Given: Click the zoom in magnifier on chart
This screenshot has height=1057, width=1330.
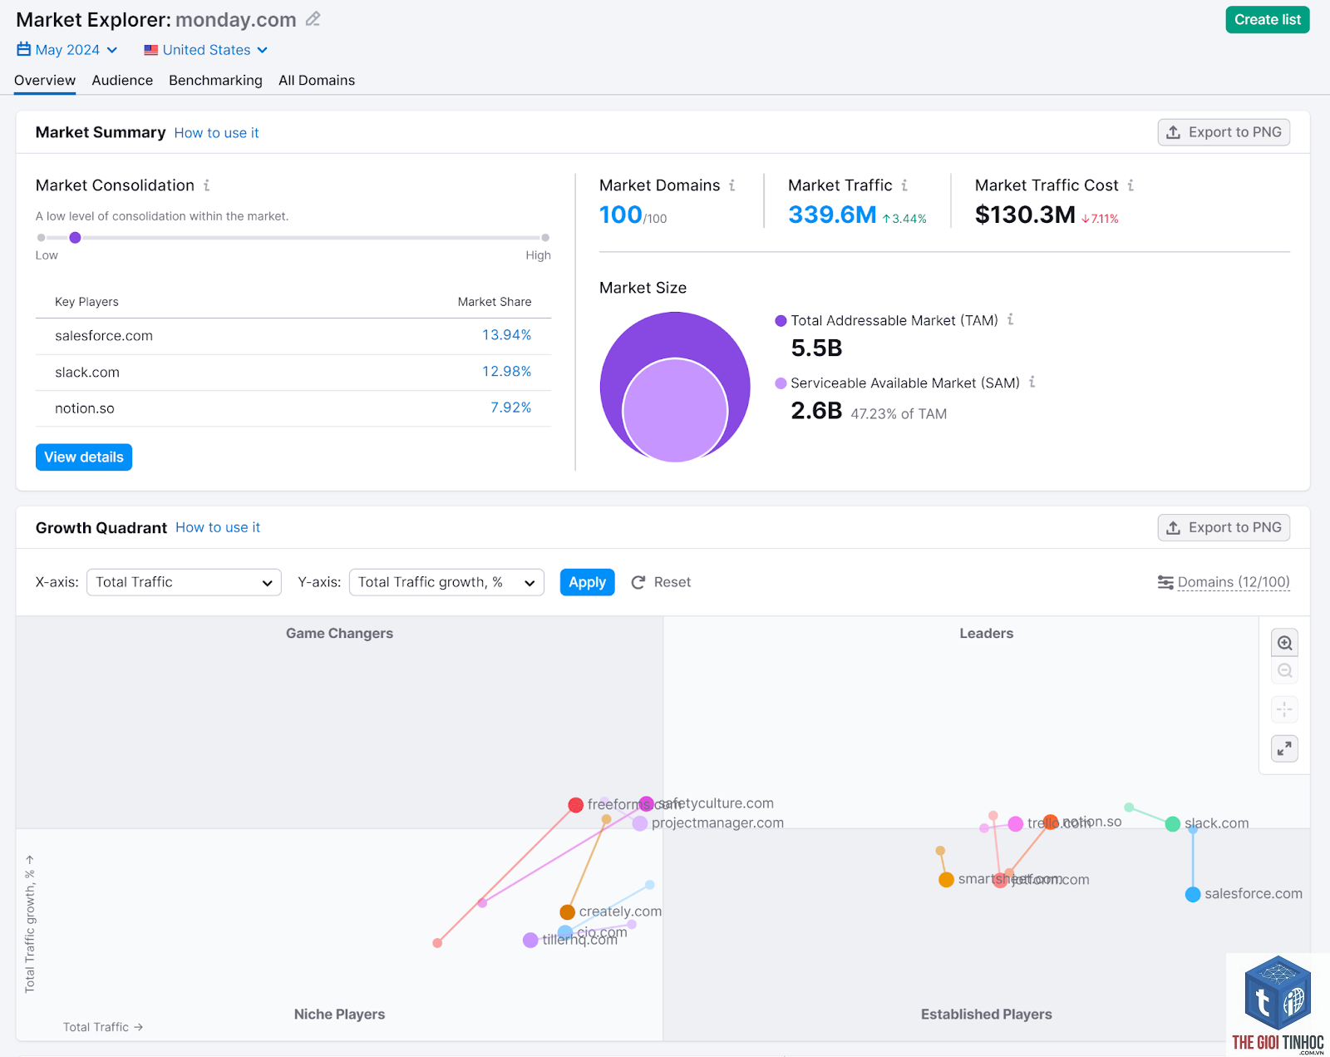Looking at the screenshot, I should pyautogui.click(x=1285, y=643).
